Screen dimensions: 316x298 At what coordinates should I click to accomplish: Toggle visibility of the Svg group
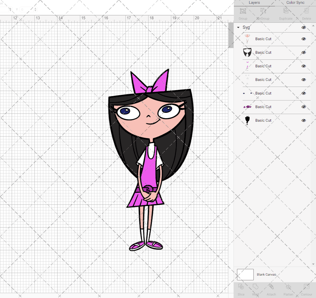click(x=303, y=27)
